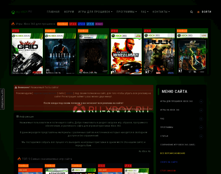Open СТОЛ ЗАКАЗОВ red link

pyautogui.click(x=168, y=171)
